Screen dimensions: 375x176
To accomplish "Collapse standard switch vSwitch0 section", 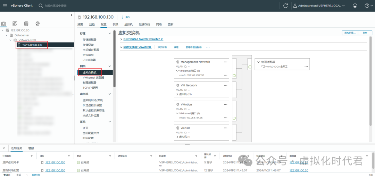I will (121, 47).
